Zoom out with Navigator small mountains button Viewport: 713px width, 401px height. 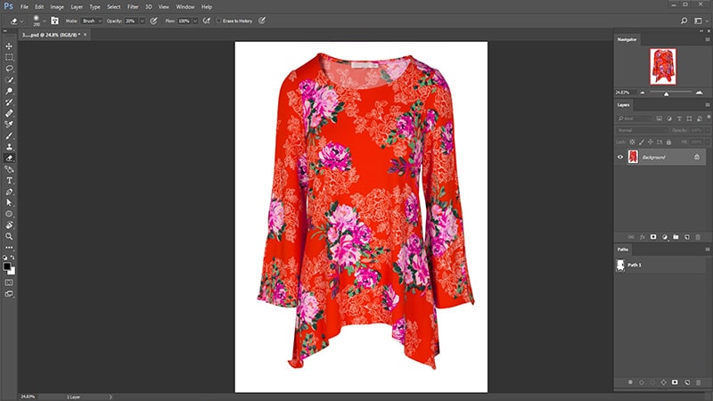tap(642, 93)
